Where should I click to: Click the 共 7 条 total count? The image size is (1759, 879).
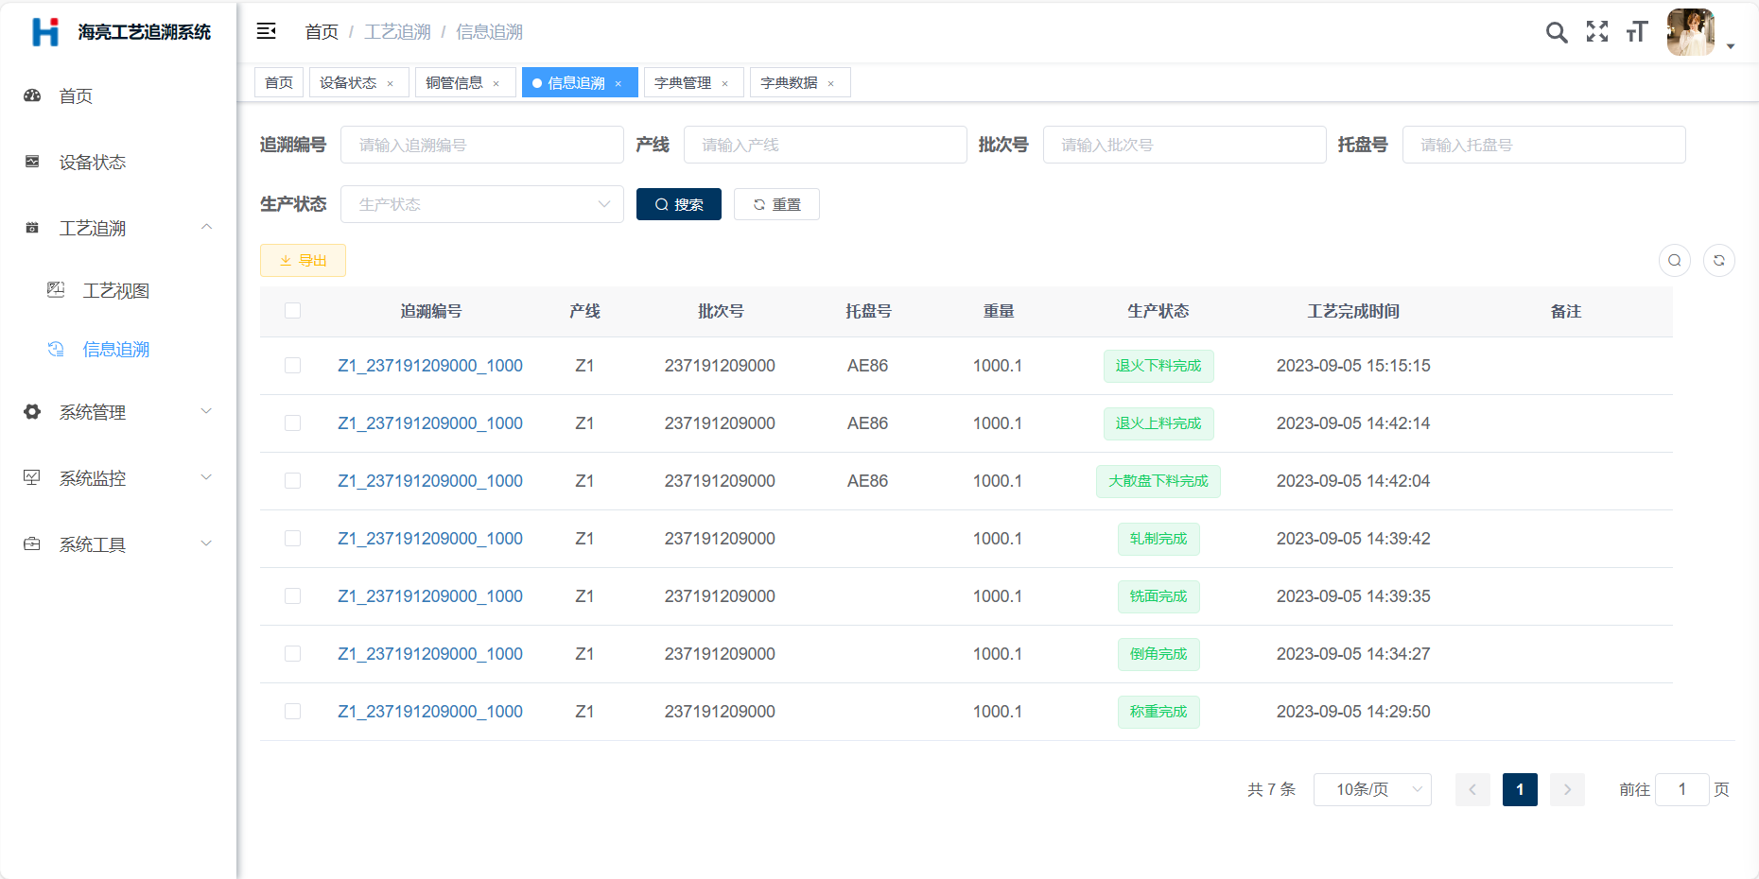point(1271,789)
